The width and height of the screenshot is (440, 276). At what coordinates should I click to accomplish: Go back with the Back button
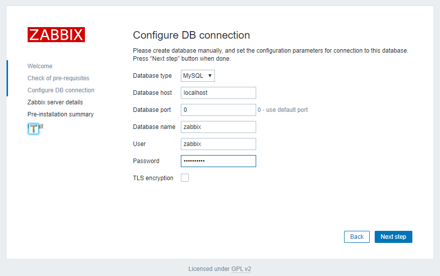coord(357,237)
